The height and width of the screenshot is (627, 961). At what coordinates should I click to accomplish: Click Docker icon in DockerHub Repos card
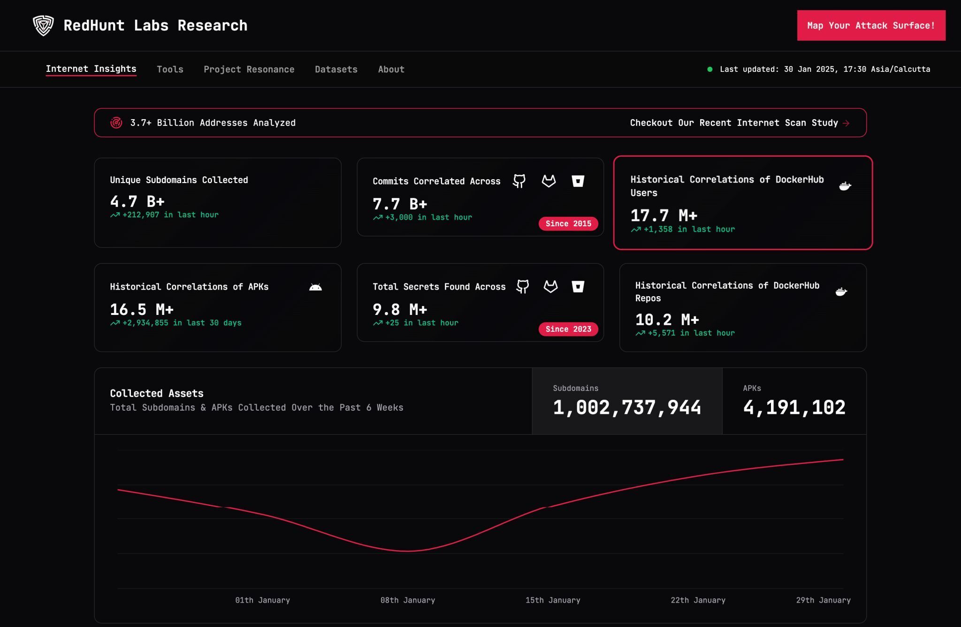coord(841,292)
